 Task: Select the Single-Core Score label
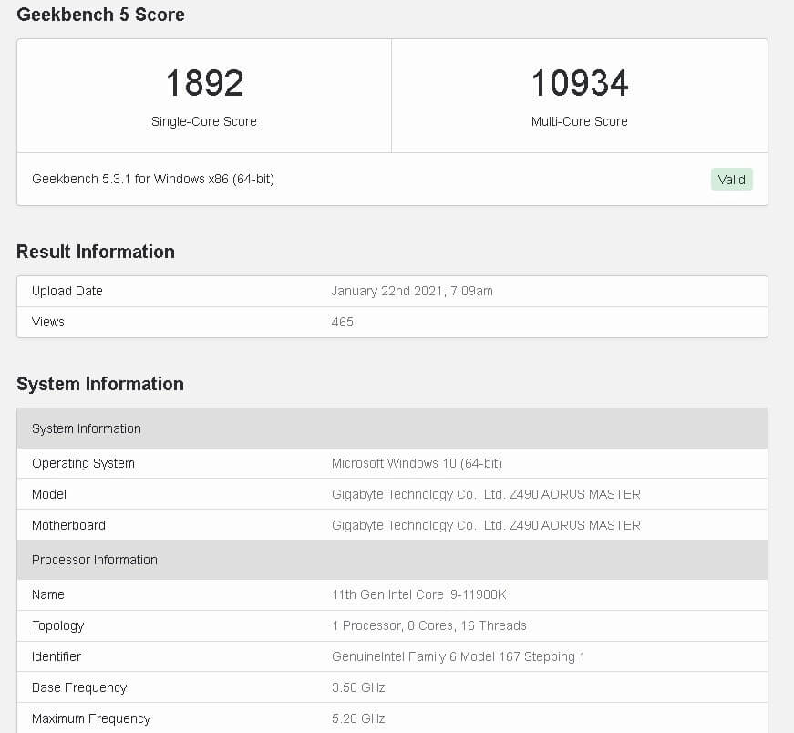[204, 121]
